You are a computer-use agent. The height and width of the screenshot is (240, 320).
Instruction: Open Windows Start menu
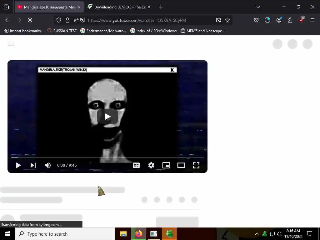[7, 234]
